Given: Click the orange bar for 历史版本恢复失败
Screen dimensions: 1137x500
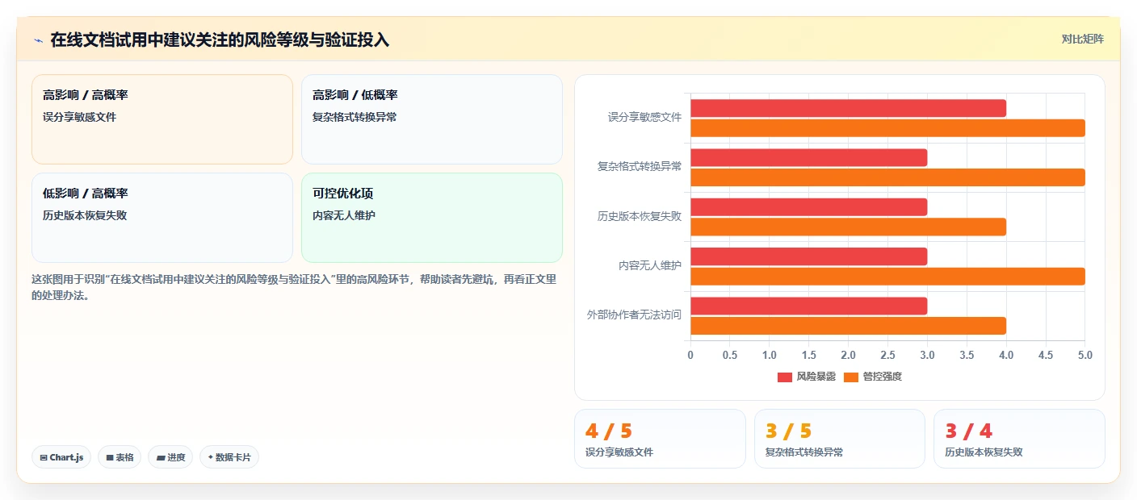Looking at the screenshot, I should tap(848, 227).
